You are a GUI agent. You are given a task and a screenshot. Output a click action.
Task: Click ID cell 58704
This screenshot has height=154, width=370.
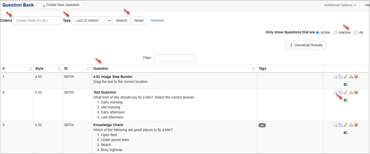pos(69,125)
